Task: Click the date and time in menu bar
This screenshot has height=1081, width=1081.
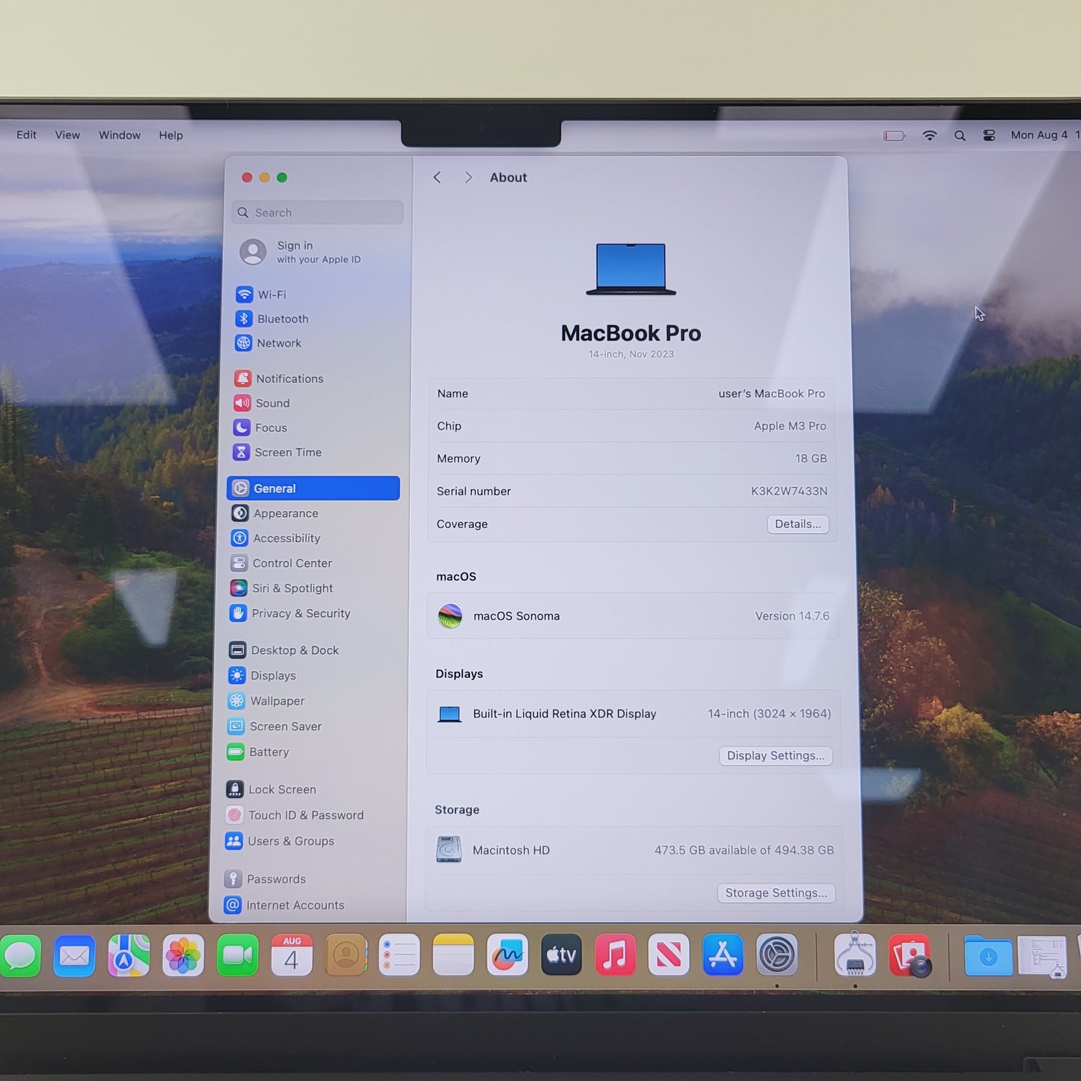Action: [x=1045, y=135]
